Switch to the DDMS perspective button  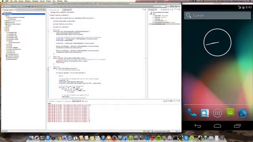[177, 6]
